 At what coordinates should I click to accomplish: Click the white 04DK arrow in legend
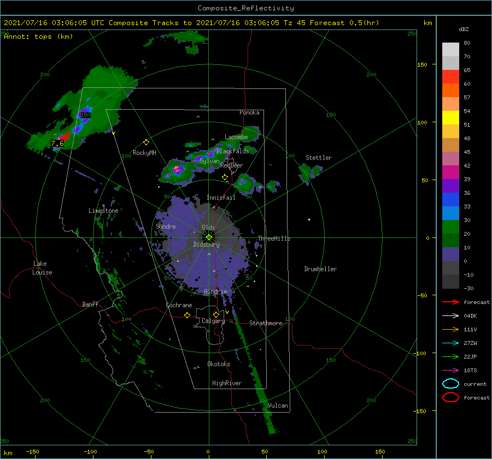tap(450, 316)
